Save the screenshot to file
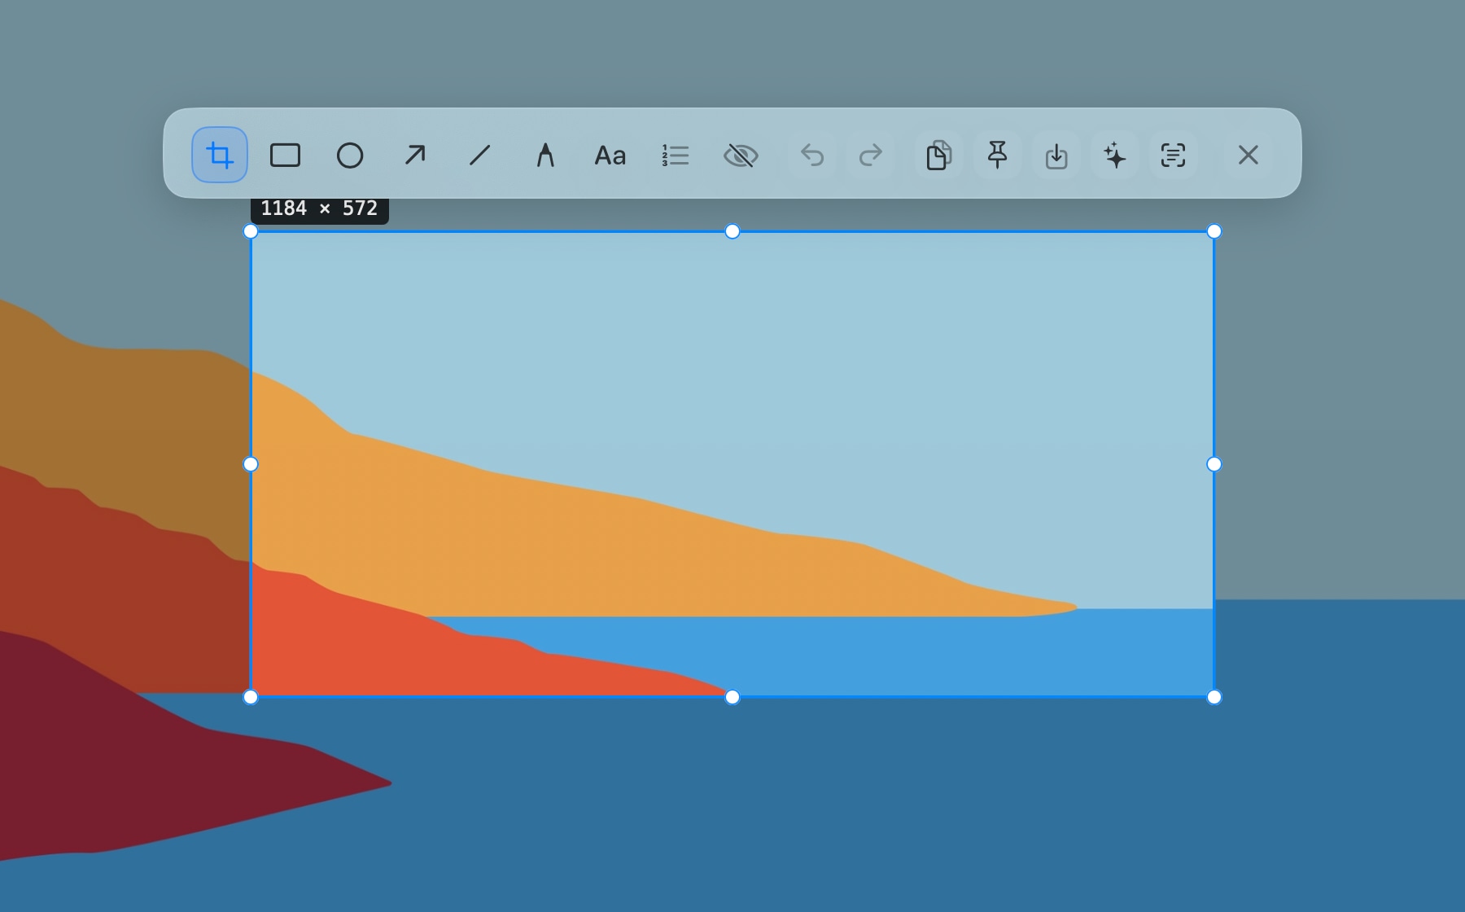 point(1056,155)
